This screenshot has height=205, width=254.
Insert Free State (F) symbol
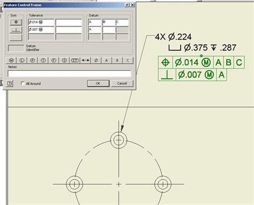pyautogui.click(x=54, y=60)
